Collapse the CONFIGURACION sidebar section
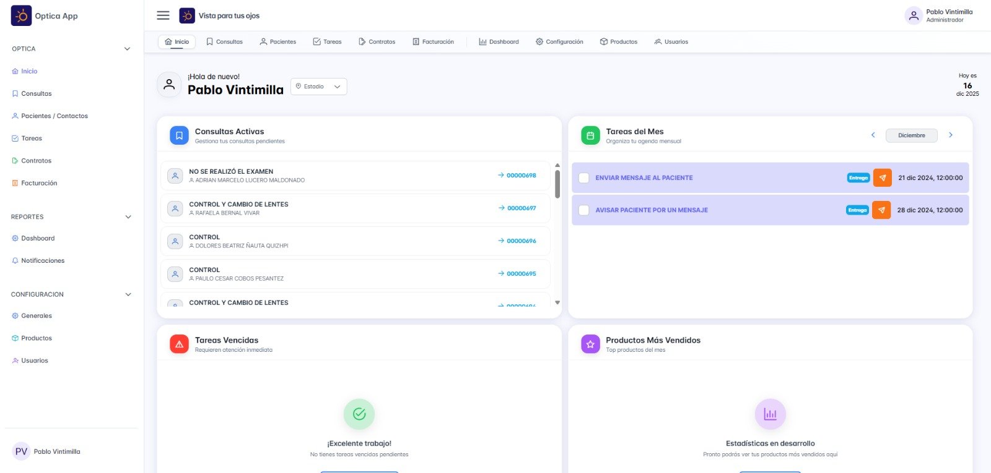Screen dimensions: 991x473 [128, 294]
